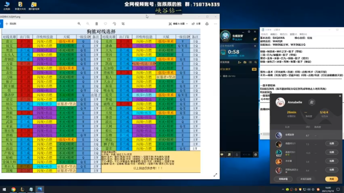This screenshot has height=193, width=344.
Task: Open the missions icon in the client footer
Action: tap(229, 154)
